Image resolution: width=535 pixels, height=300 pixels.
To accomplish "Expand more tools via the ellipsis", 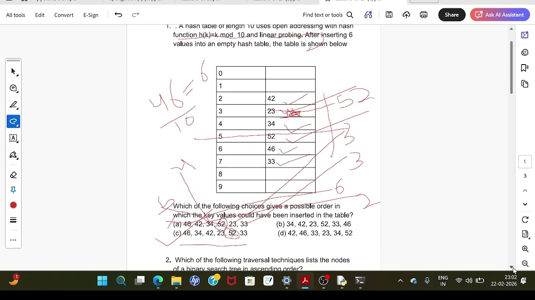I will (13, 240).
